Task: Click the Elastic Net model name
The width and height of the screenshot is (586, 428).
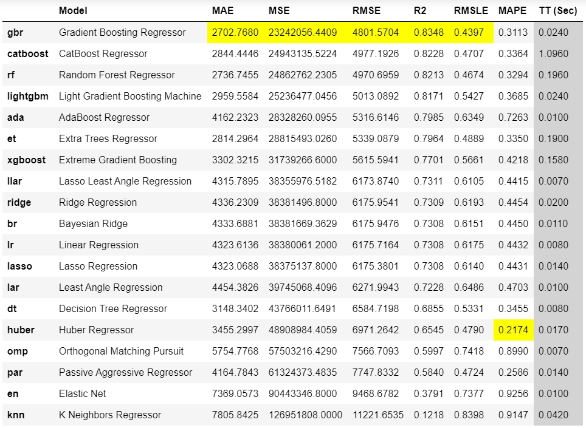Action: click(x=83, y=393)
